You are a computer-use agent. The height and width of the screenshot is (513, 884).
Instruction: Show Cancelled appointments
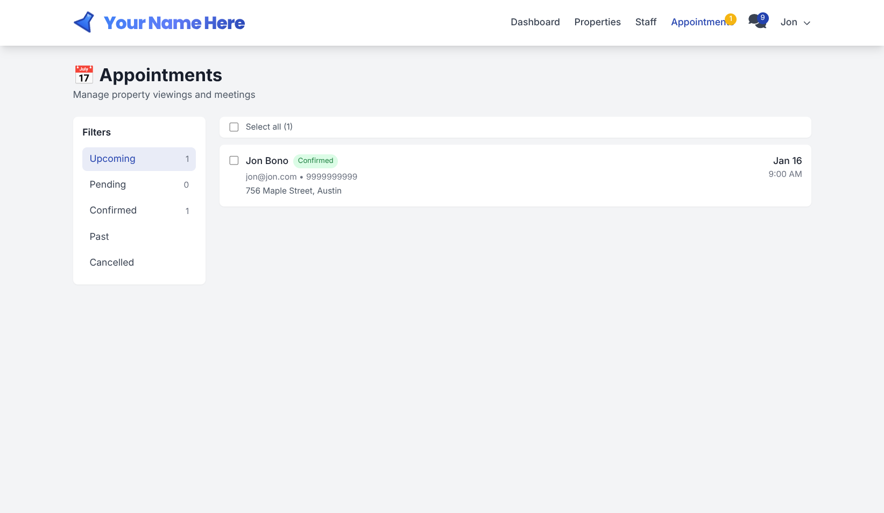(x=139, y=262)
